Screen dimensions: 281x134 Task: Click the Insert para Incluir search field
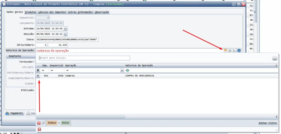[84, 58]
